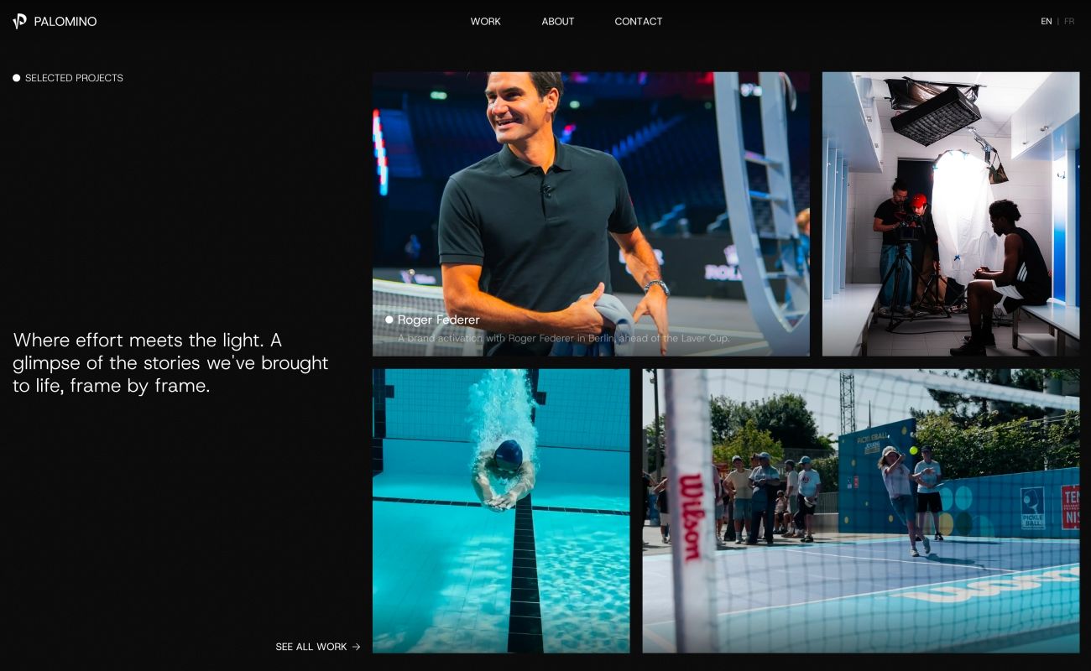The image size is (1091, 671).
Task: Click the Palomino logo icon
Action: coord(19,21)
